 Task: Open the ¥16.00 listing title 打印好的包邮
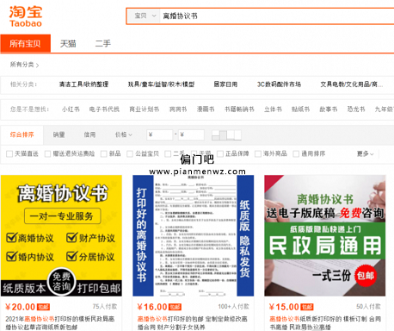tap(193, 323)
